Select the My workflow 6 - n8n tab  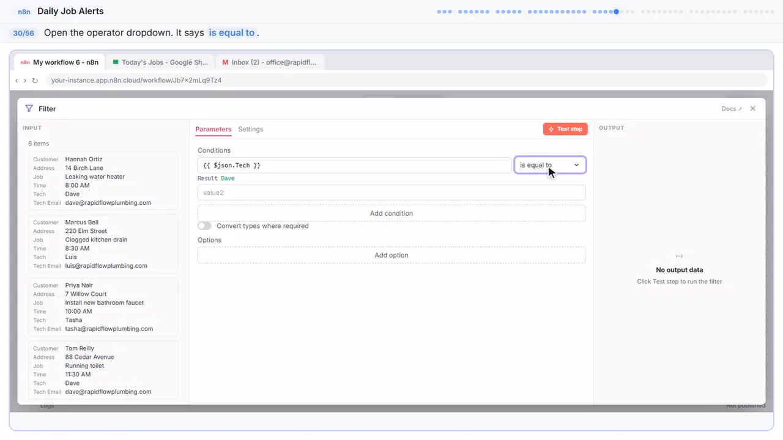pyautogui.click(x=59, y=62)
